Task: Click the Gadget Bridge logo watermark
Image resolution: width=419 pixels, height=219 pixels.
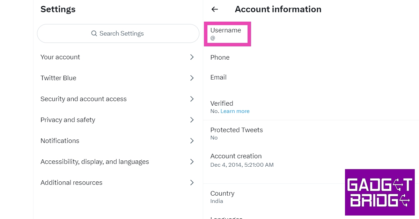Action: pos(380,192)
